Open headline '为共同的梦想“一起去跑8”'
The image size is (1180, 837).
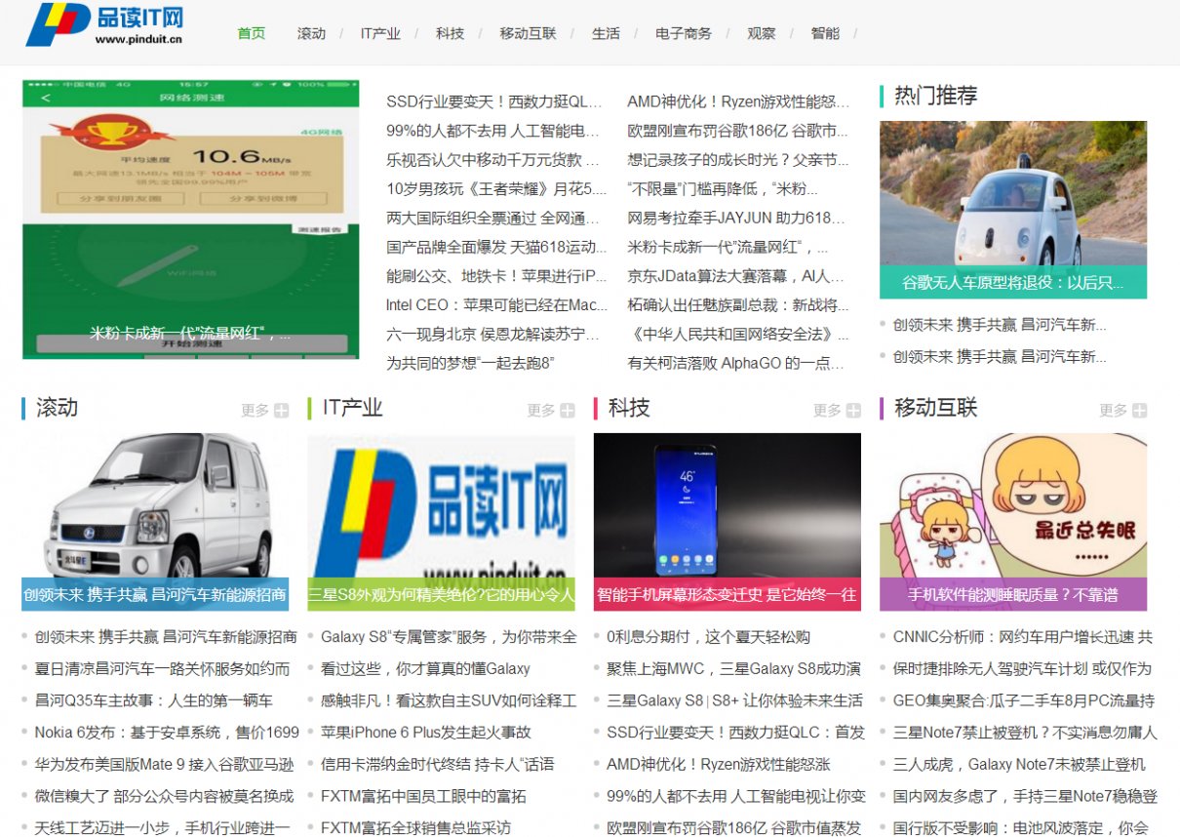(x=471, y=364)
